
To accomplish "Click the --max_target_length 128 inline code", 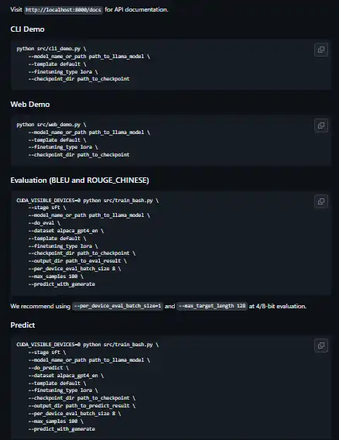I will coord(212,306).
